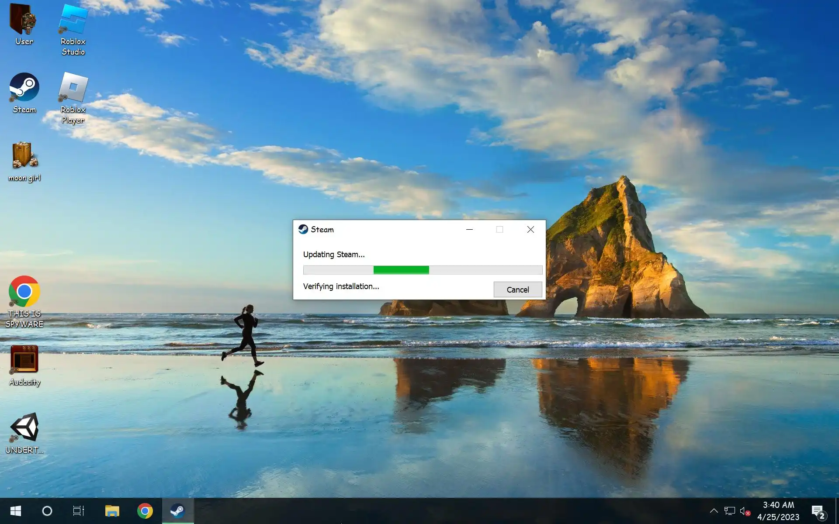839x524 pixels.
Task: Open the notification Action Center
Action: click(818, 511)
